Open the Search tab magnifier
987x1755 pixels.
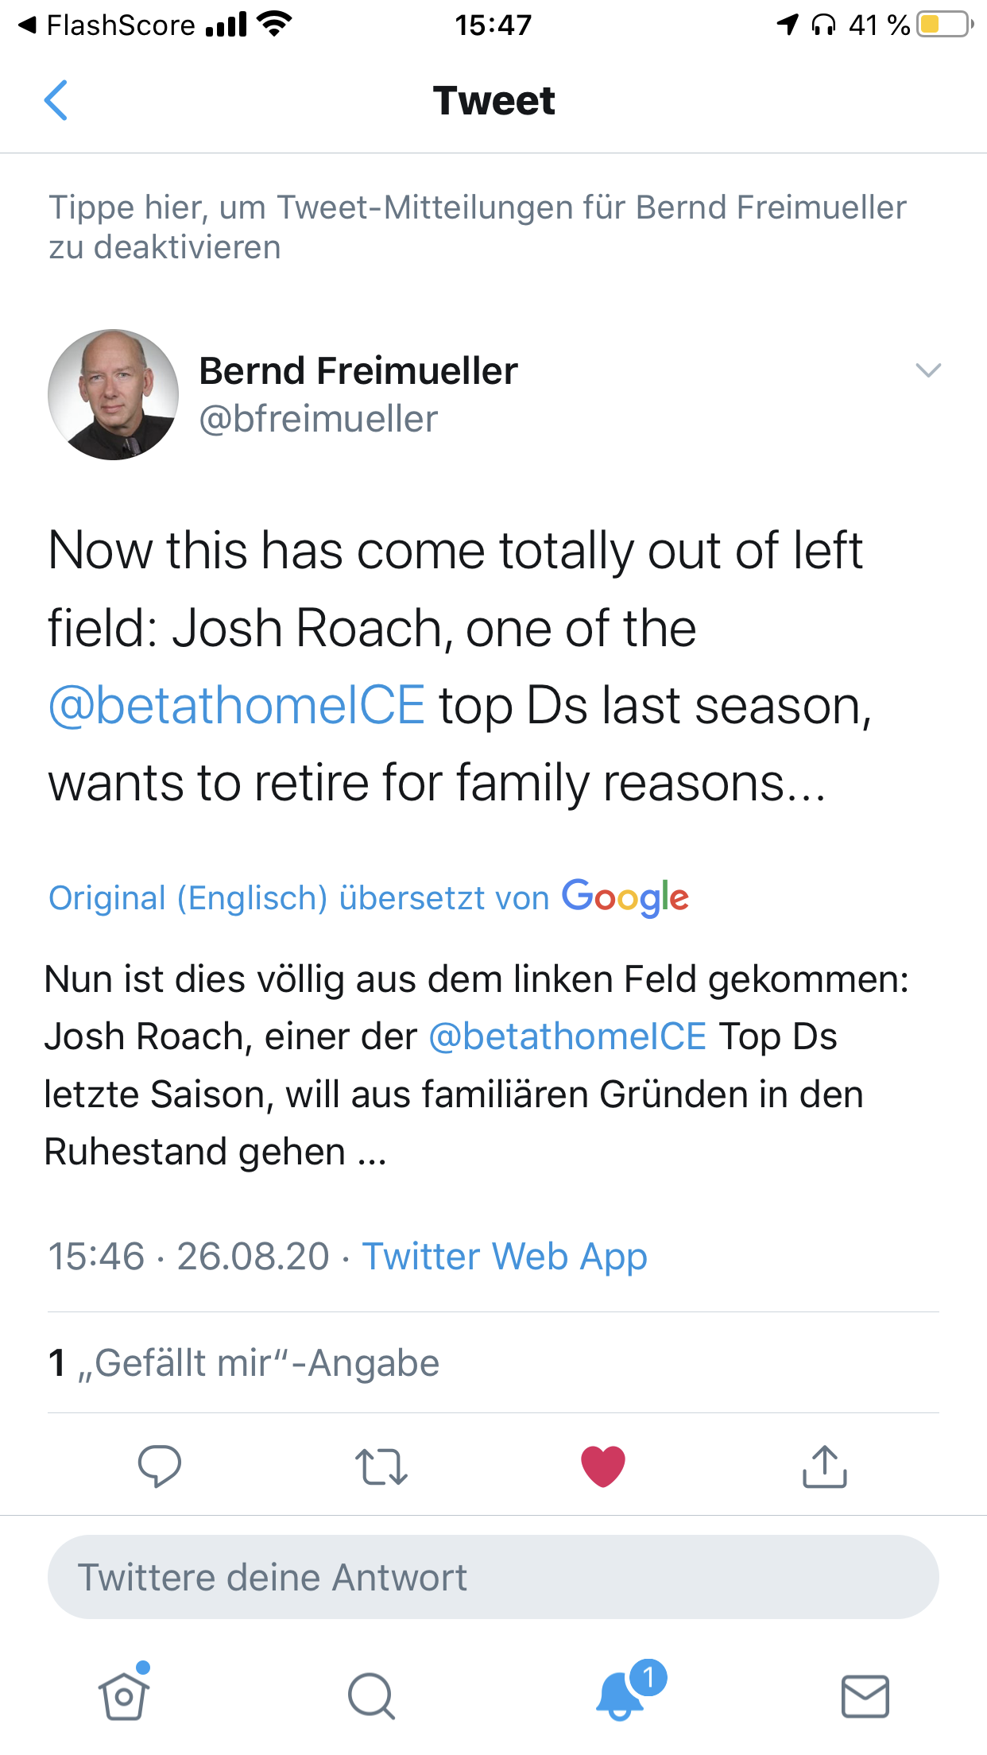click(x=371, y=1695)
